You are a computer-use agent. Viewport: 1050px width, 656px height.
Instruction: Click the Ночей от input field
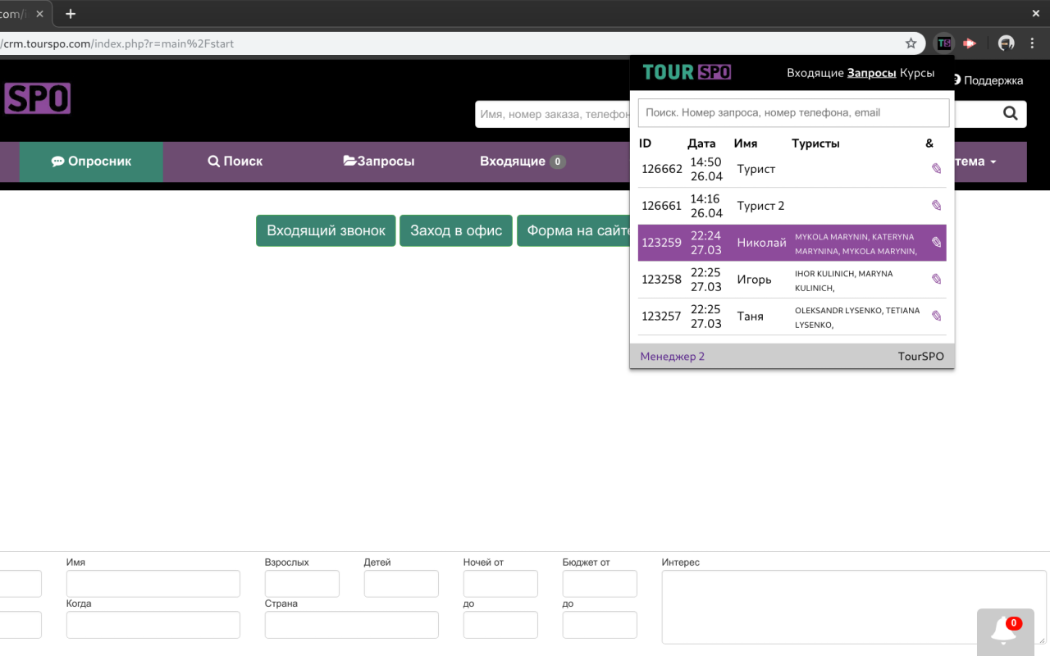tap(500, 584)
